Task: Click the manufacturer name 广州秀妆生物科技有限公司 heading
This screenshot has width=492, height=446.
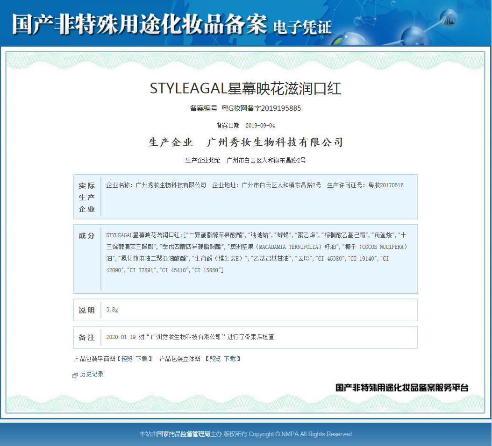Action: coord(275,142)
